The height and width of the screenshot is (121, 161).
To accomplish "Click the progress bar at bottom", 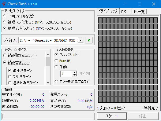I will (x=48, y=116).
